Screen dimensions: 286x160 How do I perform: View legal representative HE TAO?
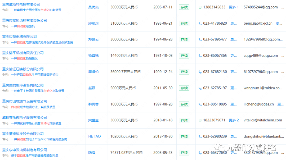(95, 136)
